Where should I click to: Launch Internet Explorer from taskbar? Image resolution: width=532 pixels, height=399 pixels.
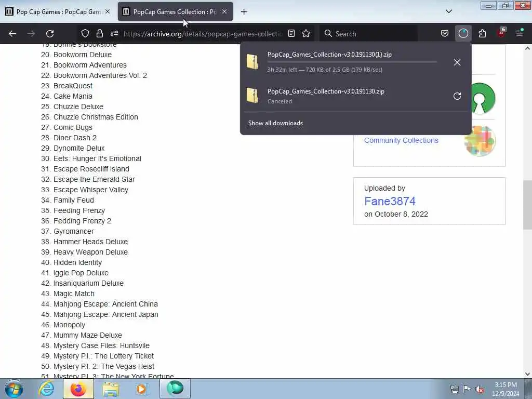click(46, 389)
